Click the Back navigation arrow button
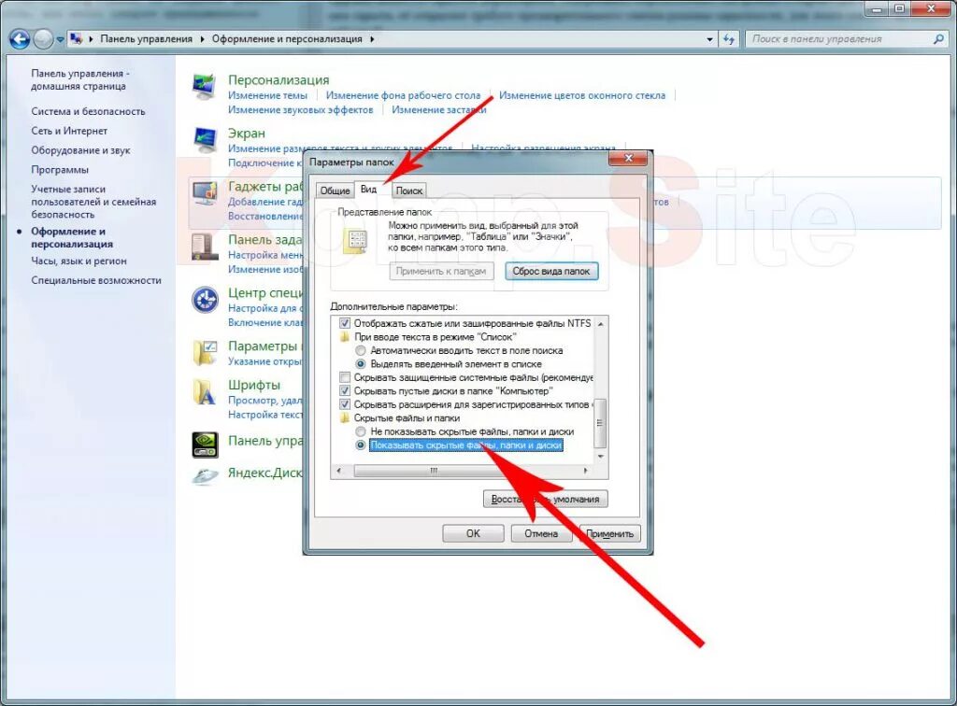This screenshot has height=706, width=957. (20, 39)
